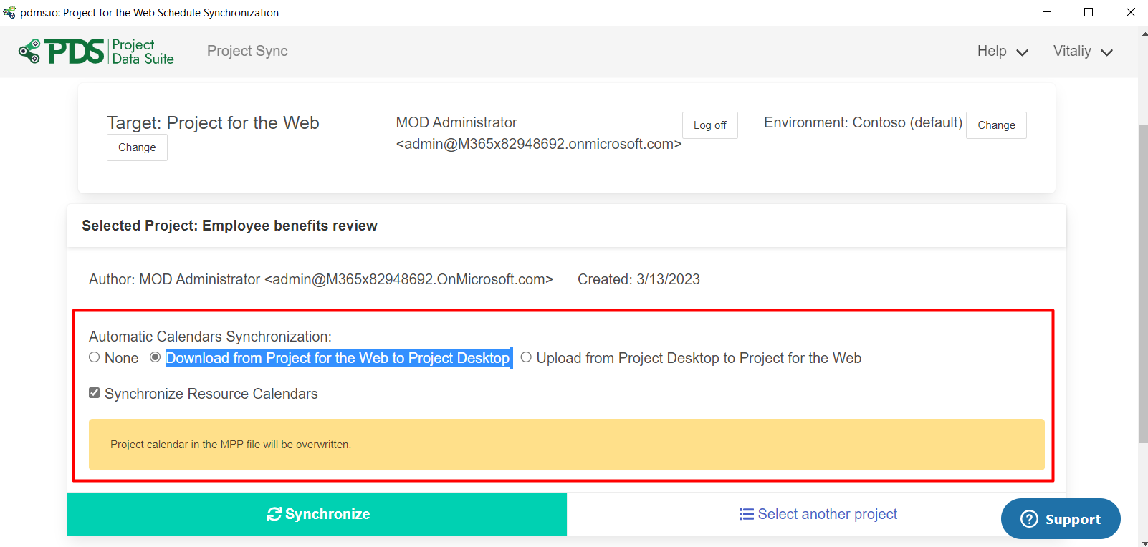Click the app icon in the title bar

click(9, 12)
